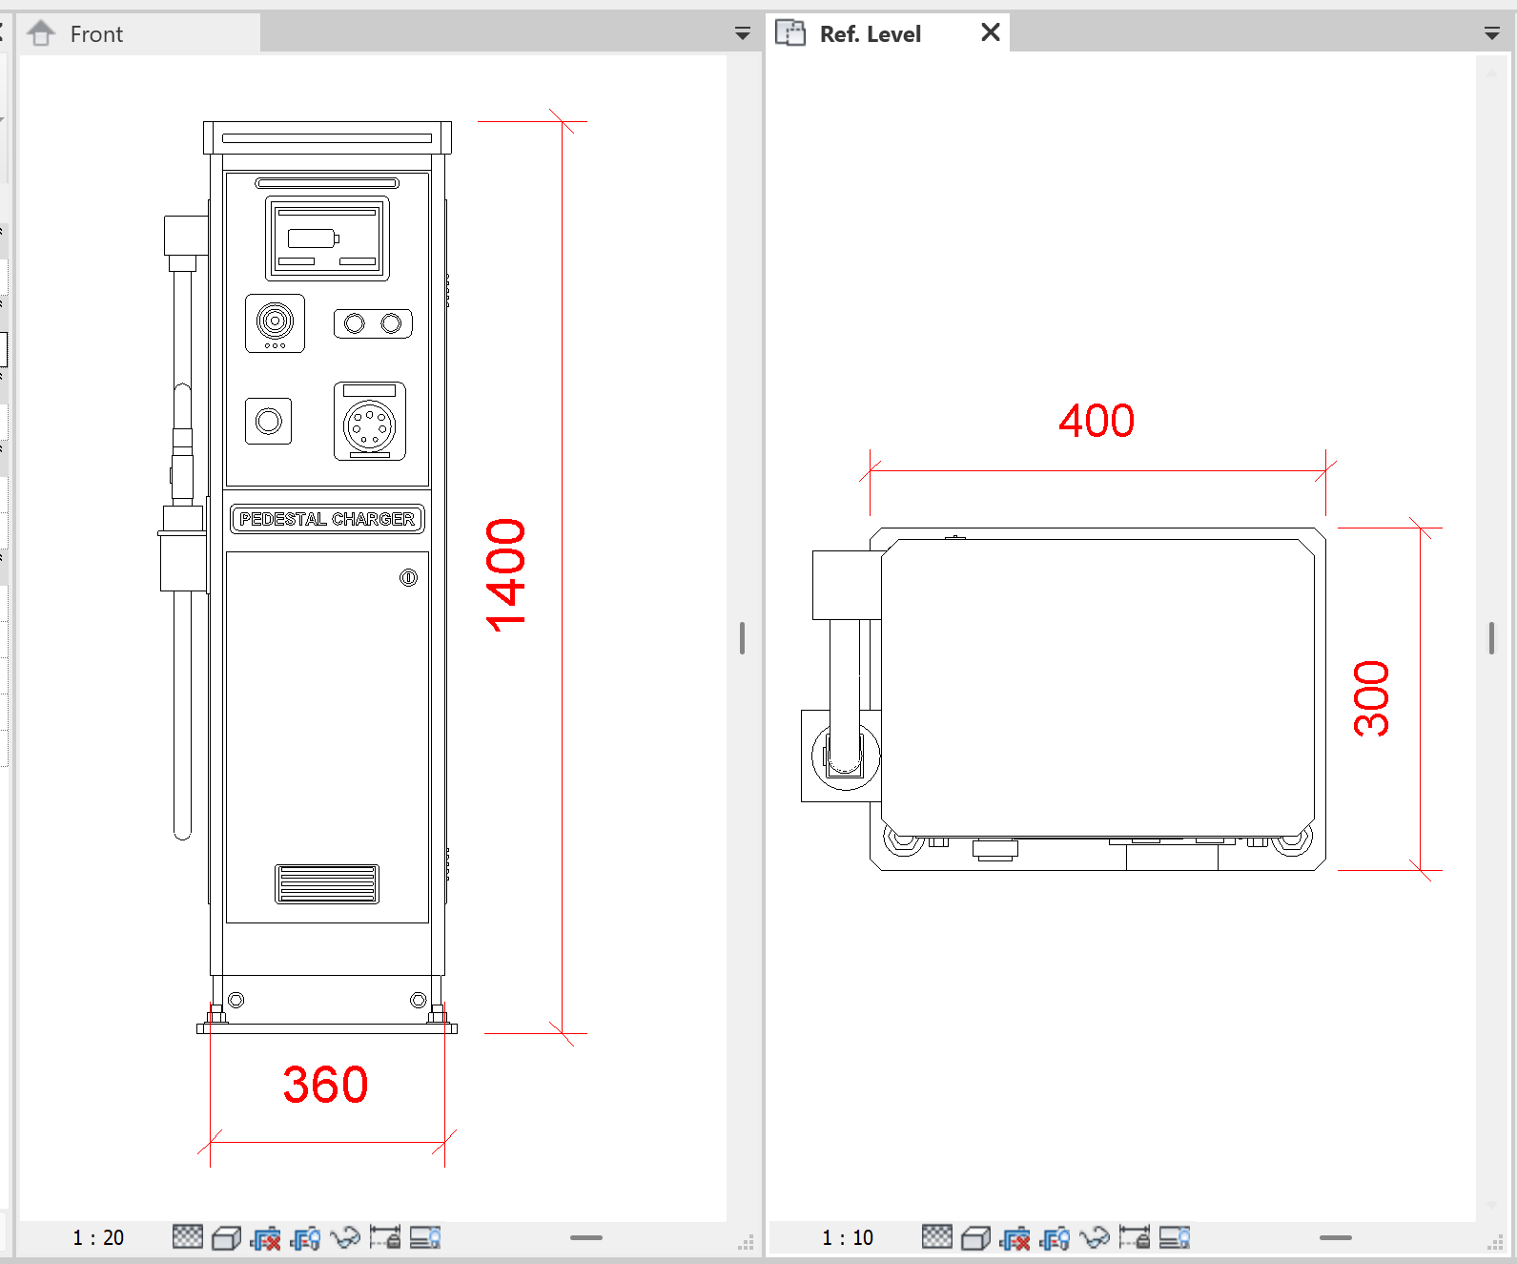
Task: Change Visual Style in Front view
Action: click(x=226, y=1237)
